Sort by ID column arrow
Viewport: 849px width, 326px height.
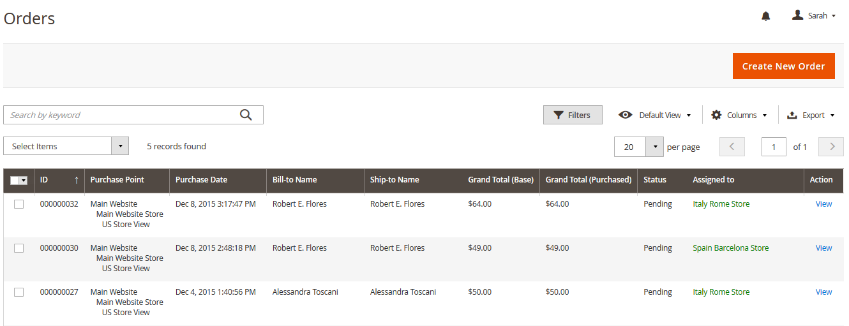[77, 180]
